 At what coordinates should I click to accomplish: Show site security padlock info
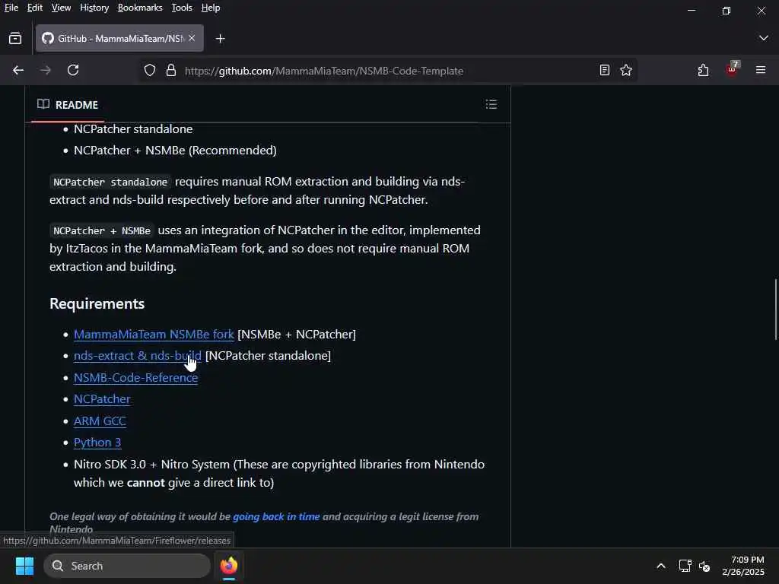[x=171, y=70]
